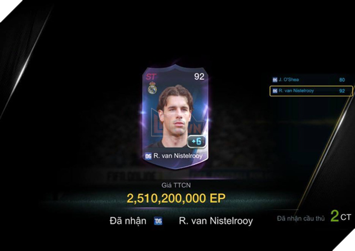The image size is (355, 251).
Task: Click the Đã nhận text at bottom
Action: pos(128,221)
